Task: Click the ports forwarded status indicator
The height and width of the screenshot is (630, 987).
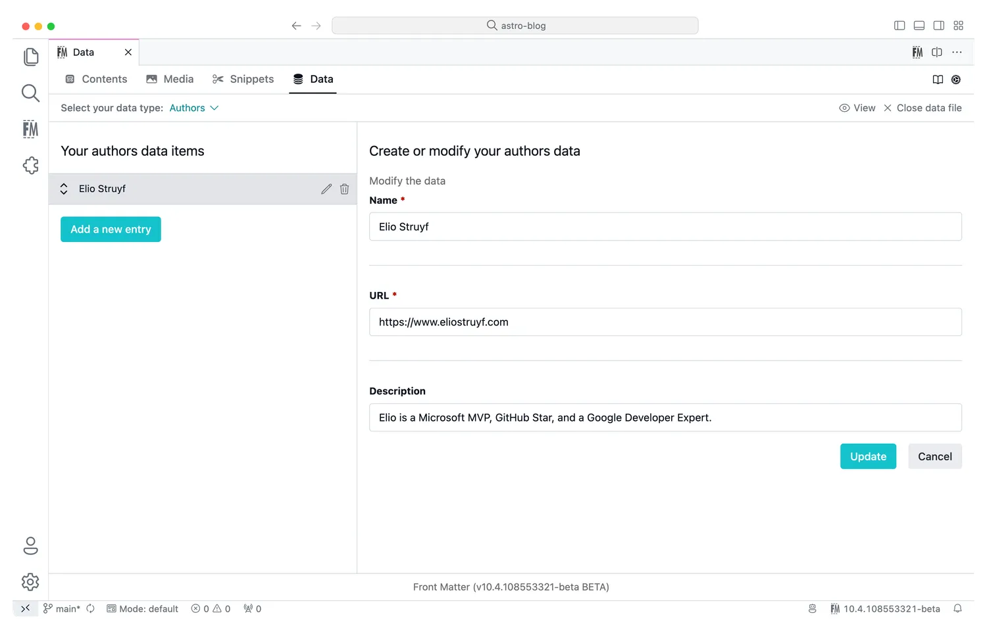Action: tap(252, 609)
